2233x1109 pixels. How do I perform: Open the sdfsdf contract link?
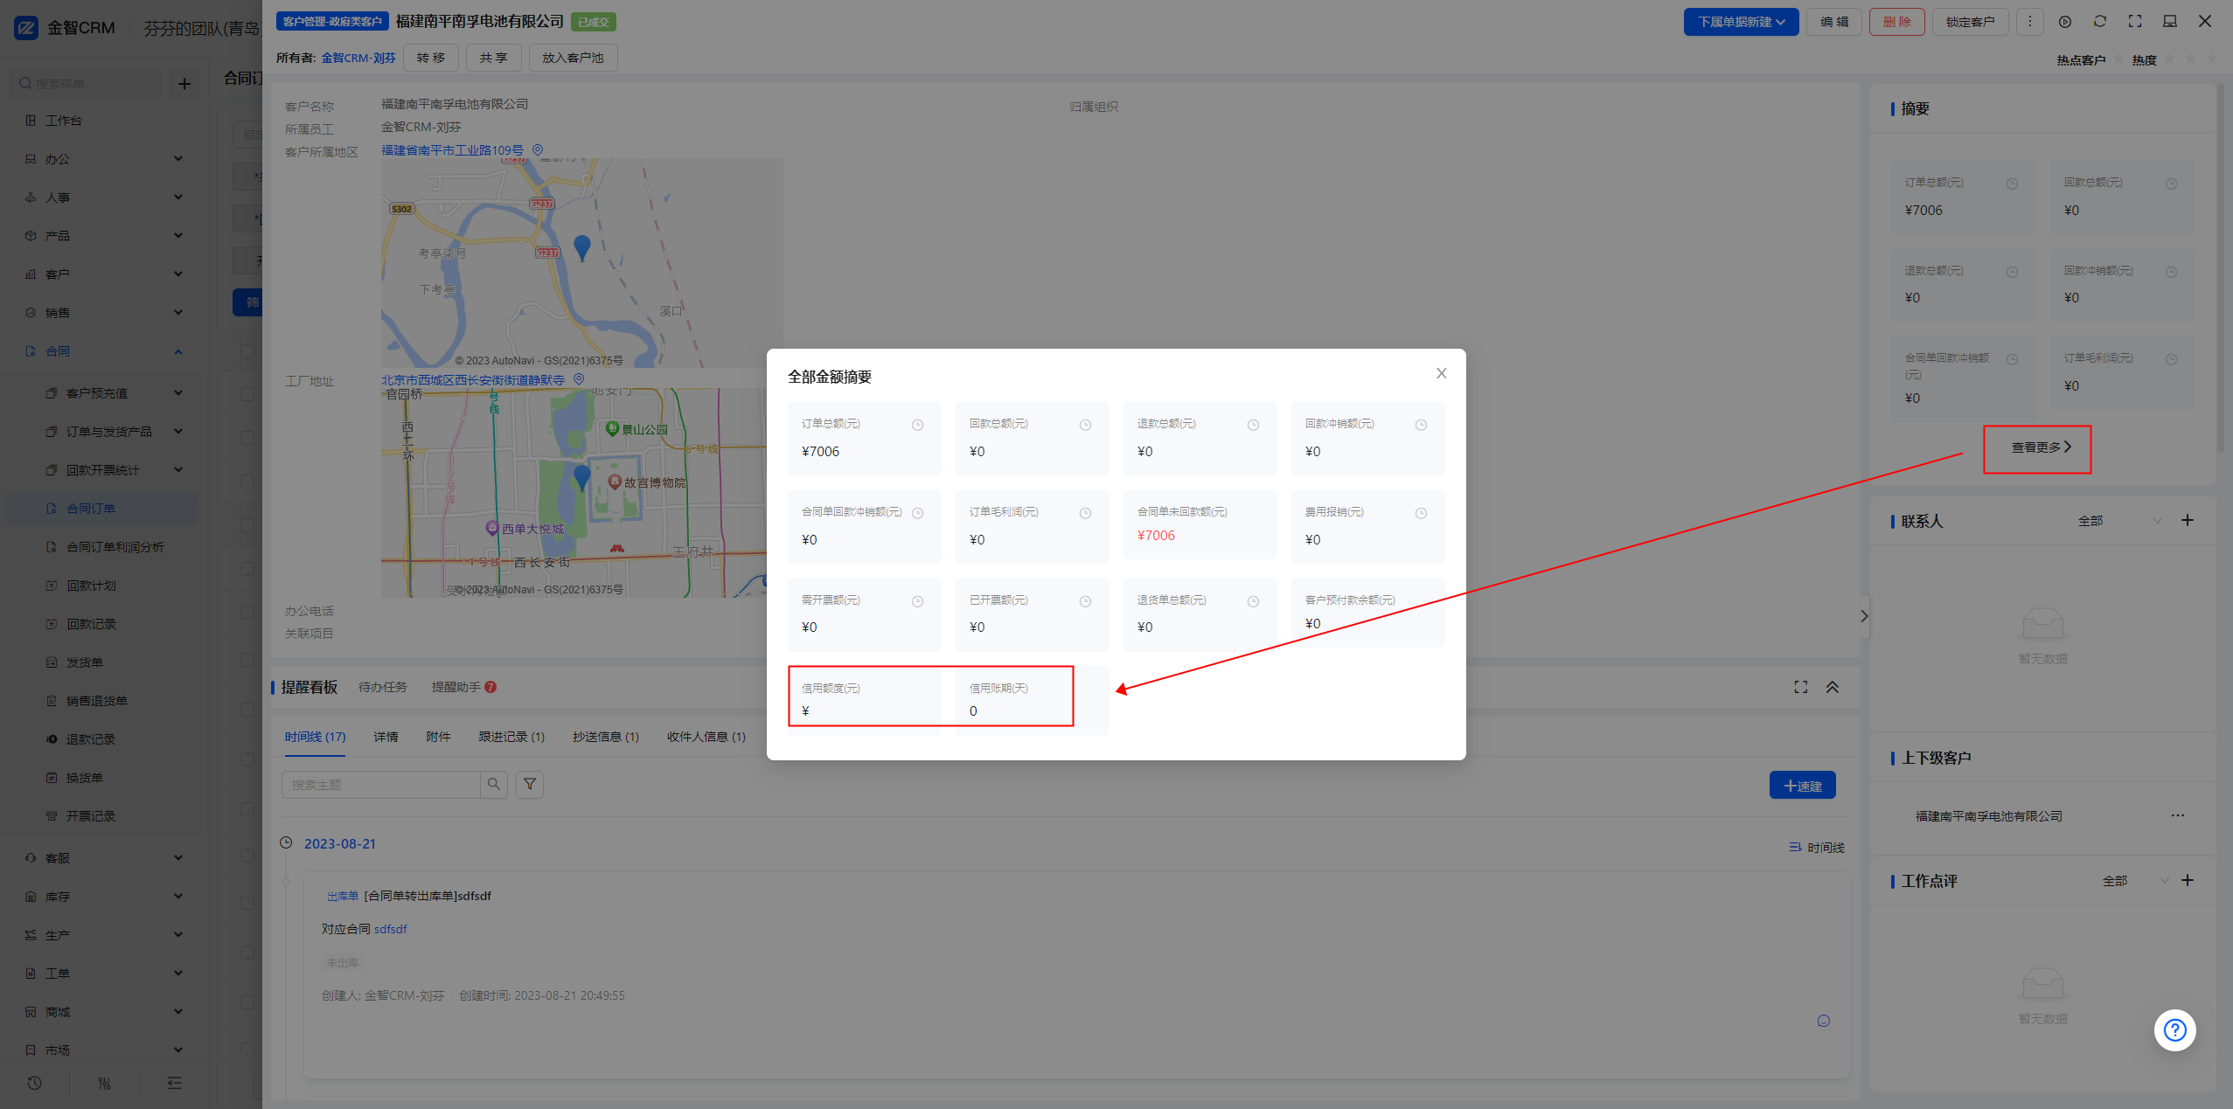click(391, 929)
